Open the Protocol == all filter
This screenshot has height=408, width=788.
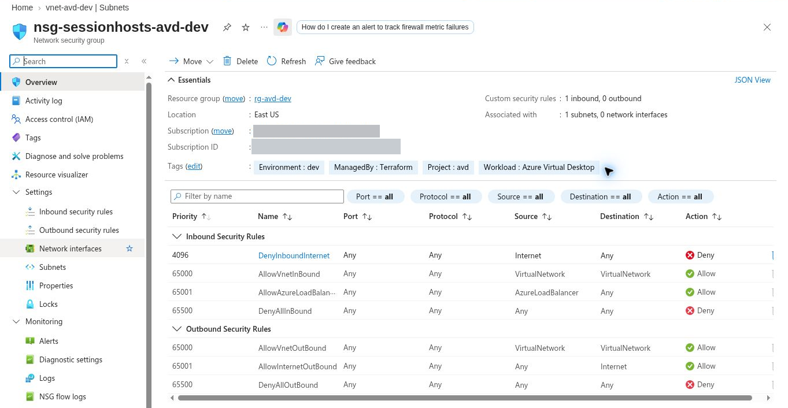click(445, 196)
